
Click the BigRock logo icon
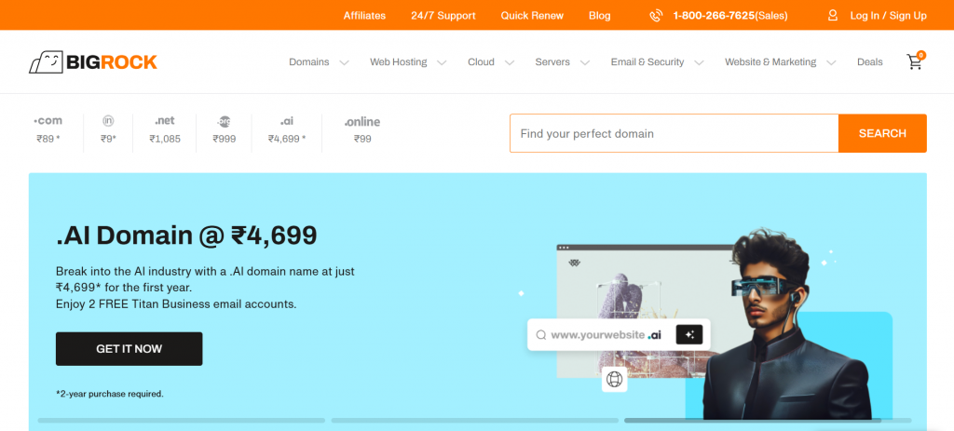tap(45, 62)
